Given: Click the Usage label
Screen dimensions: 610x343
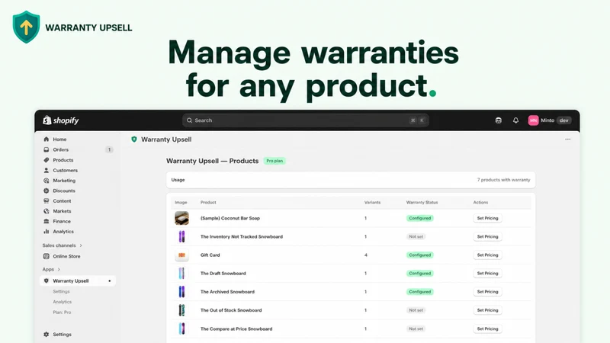Looking at the screenshot, I should tap(178, 180).
